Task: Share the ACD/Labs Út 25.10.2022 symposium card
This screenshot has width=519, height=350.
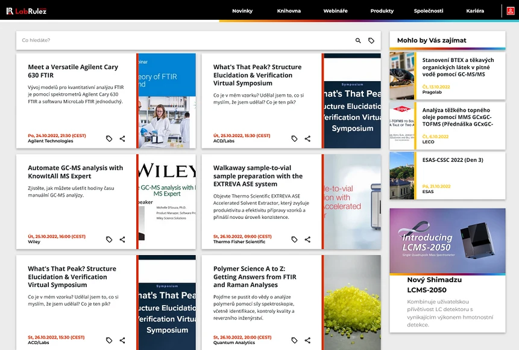Action: 308,138
